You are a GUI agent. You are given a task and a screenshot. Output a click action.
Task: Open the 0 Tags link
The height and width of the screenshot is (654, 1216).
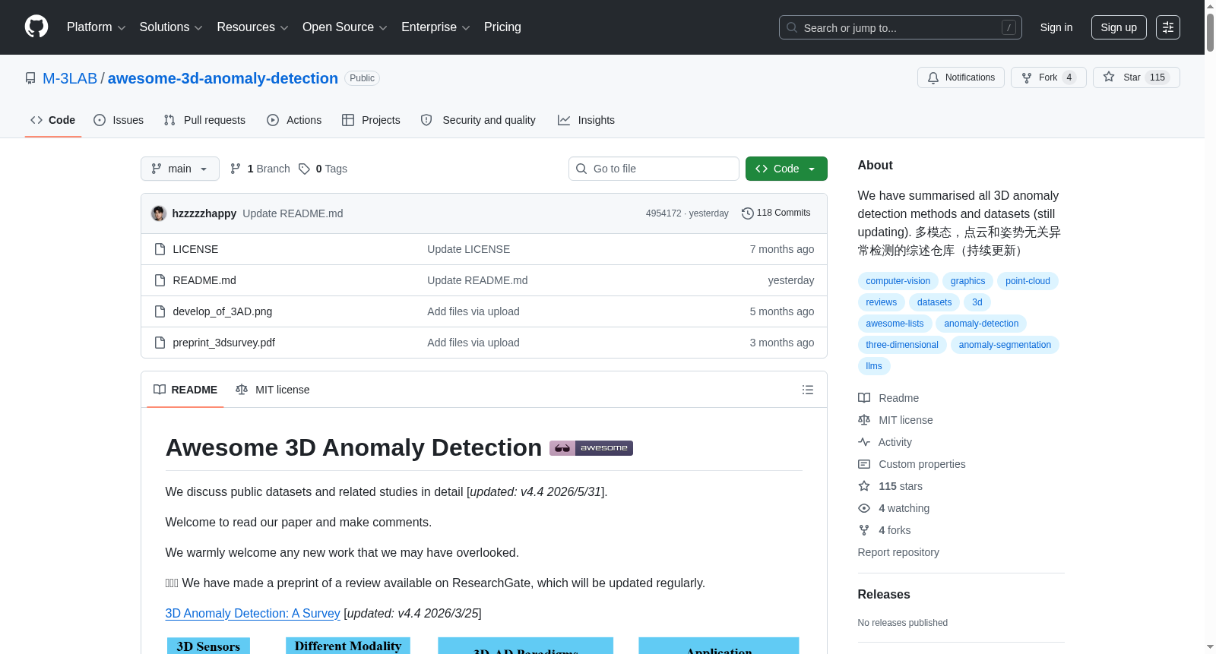coord(323,169)
